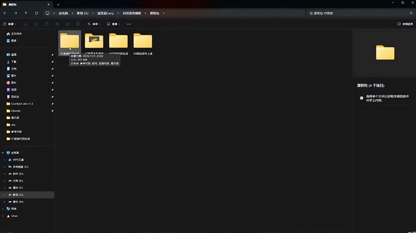
Task: Open the Sort dropdown
Action: coord(94,24)
